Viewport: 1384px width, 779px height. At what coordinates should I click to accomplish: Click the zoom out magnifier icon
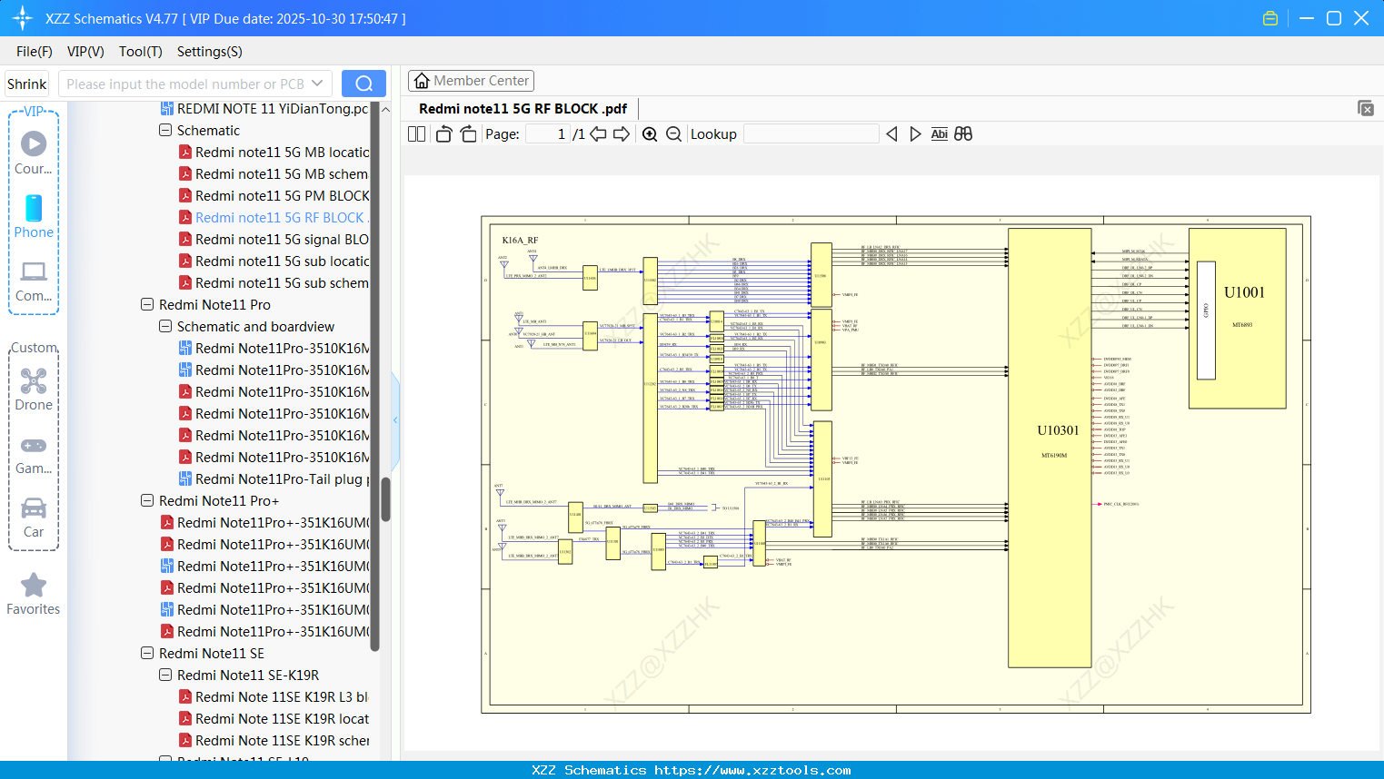coord(673,134)
